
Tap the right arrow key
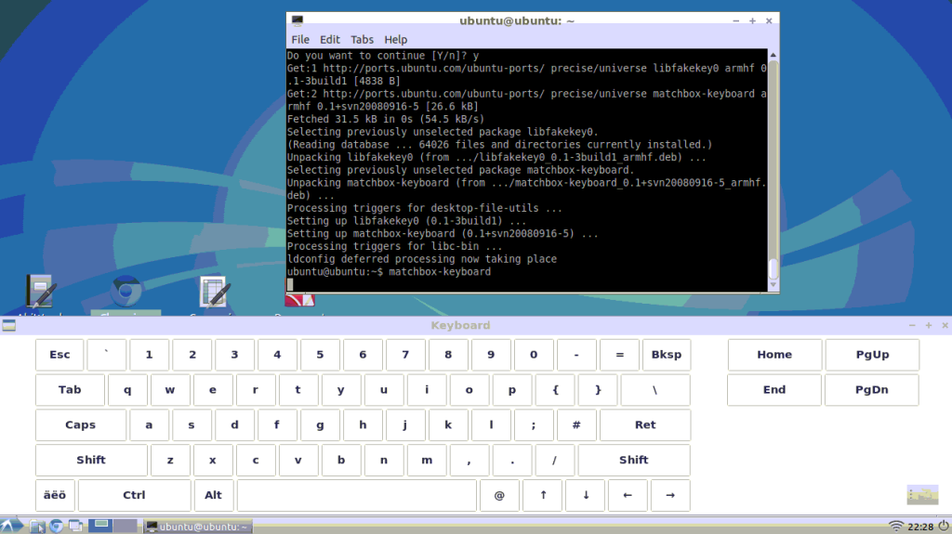[x=670, y=495]
